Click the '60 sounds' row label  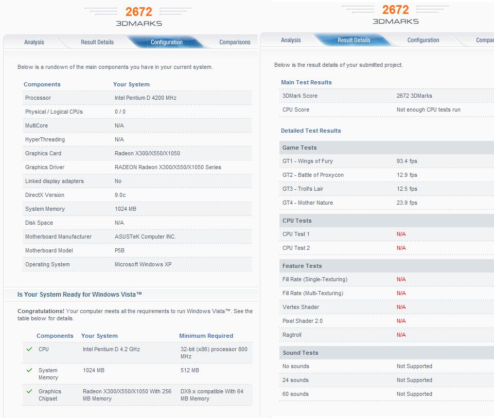pyautogui.click(x=295, y=394)
